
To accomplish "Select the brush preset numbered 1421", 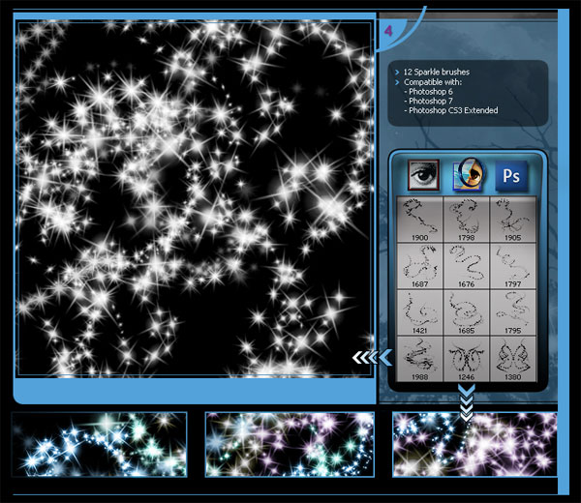I will pos(421,311).
